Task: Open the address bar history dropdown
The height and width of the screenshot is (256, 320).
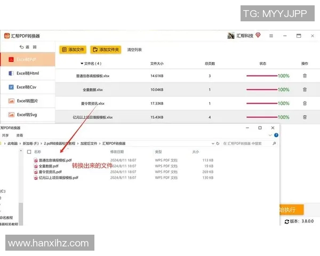Action: 213,143
